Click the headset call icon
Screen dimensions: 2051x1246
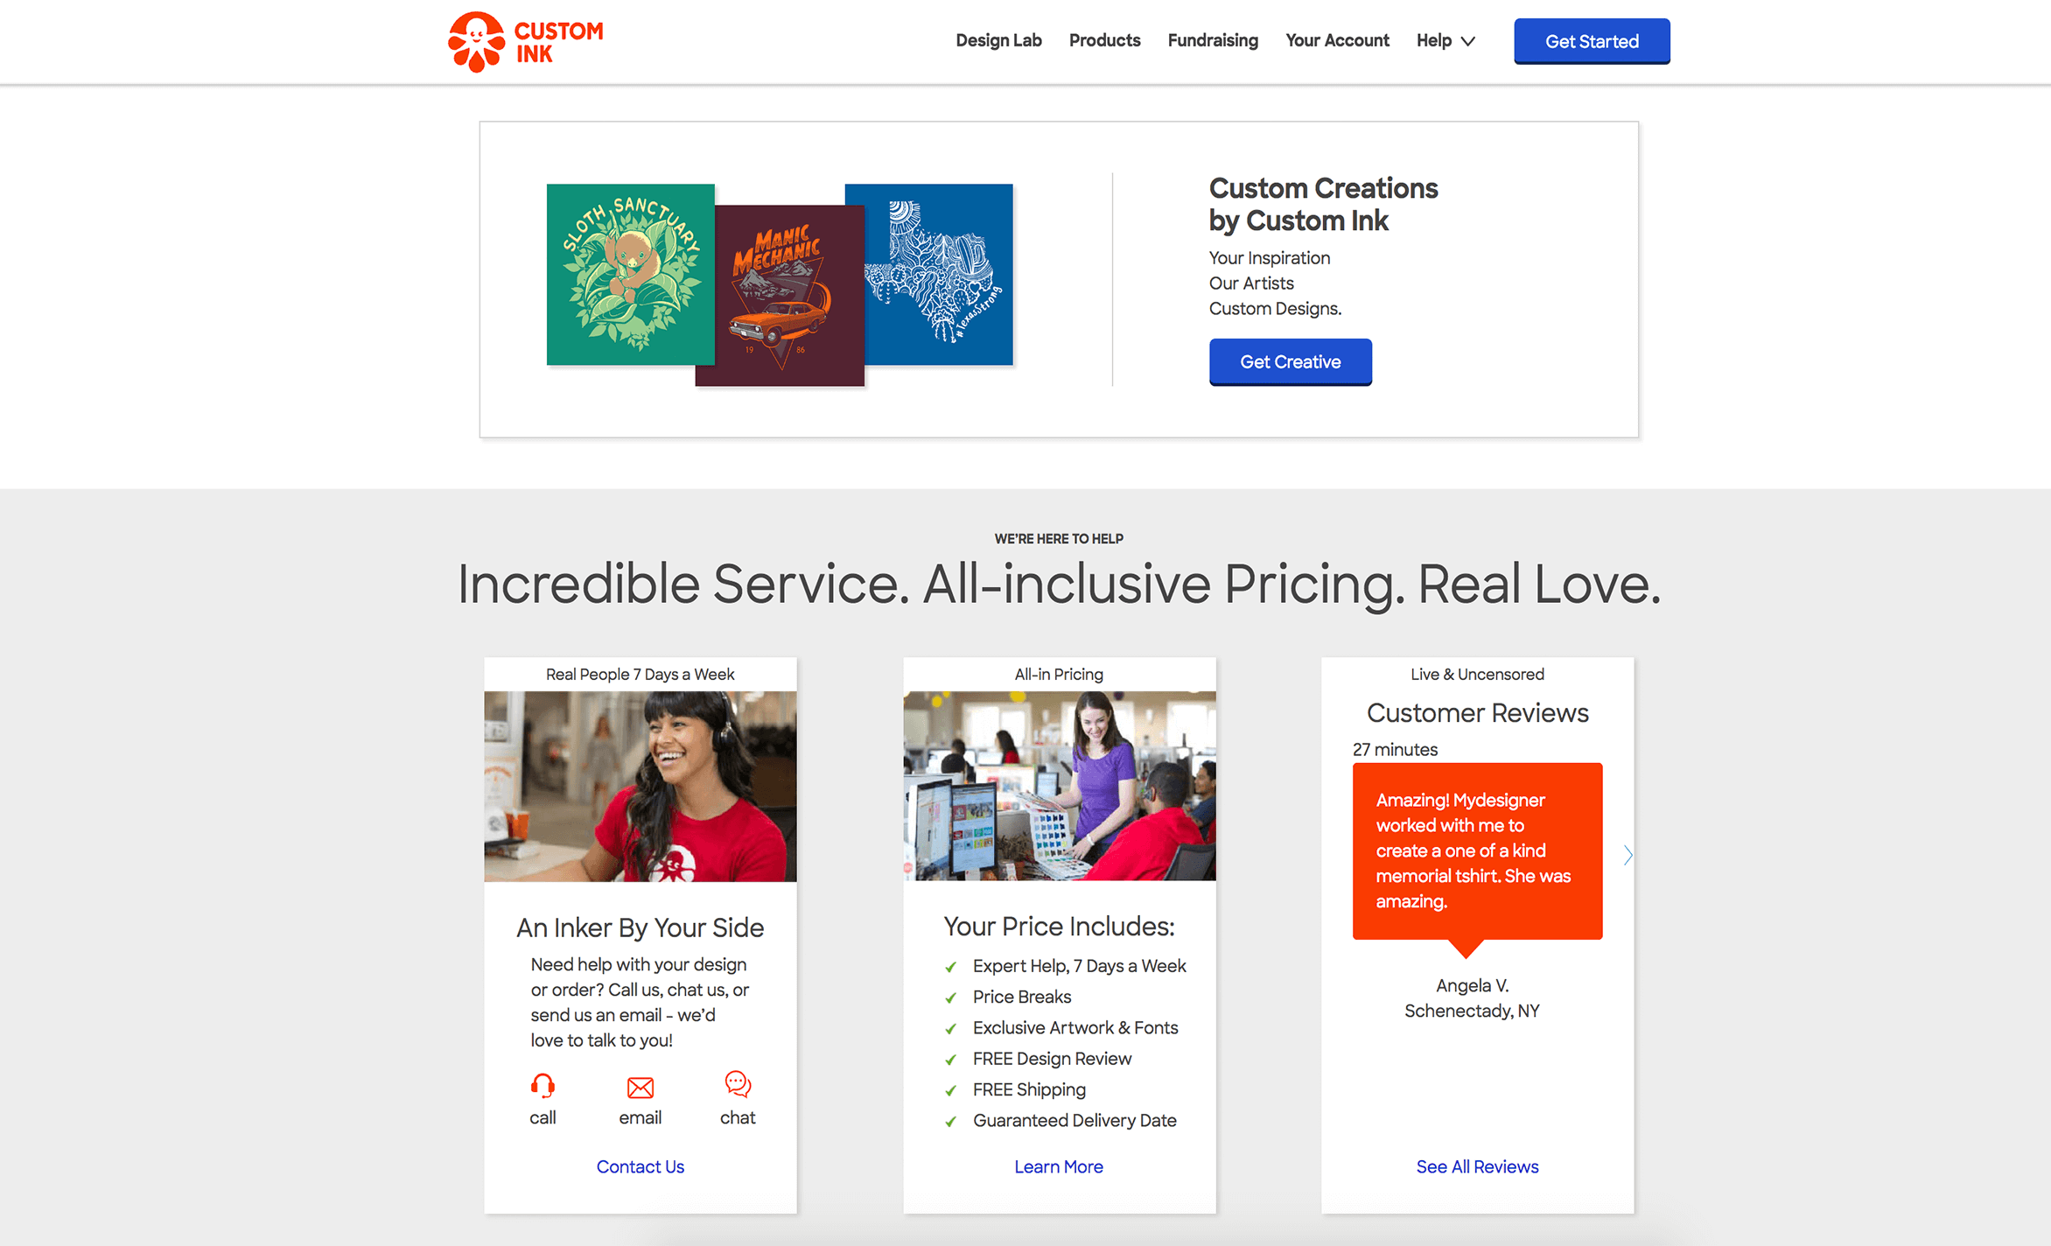point(542,1086)
